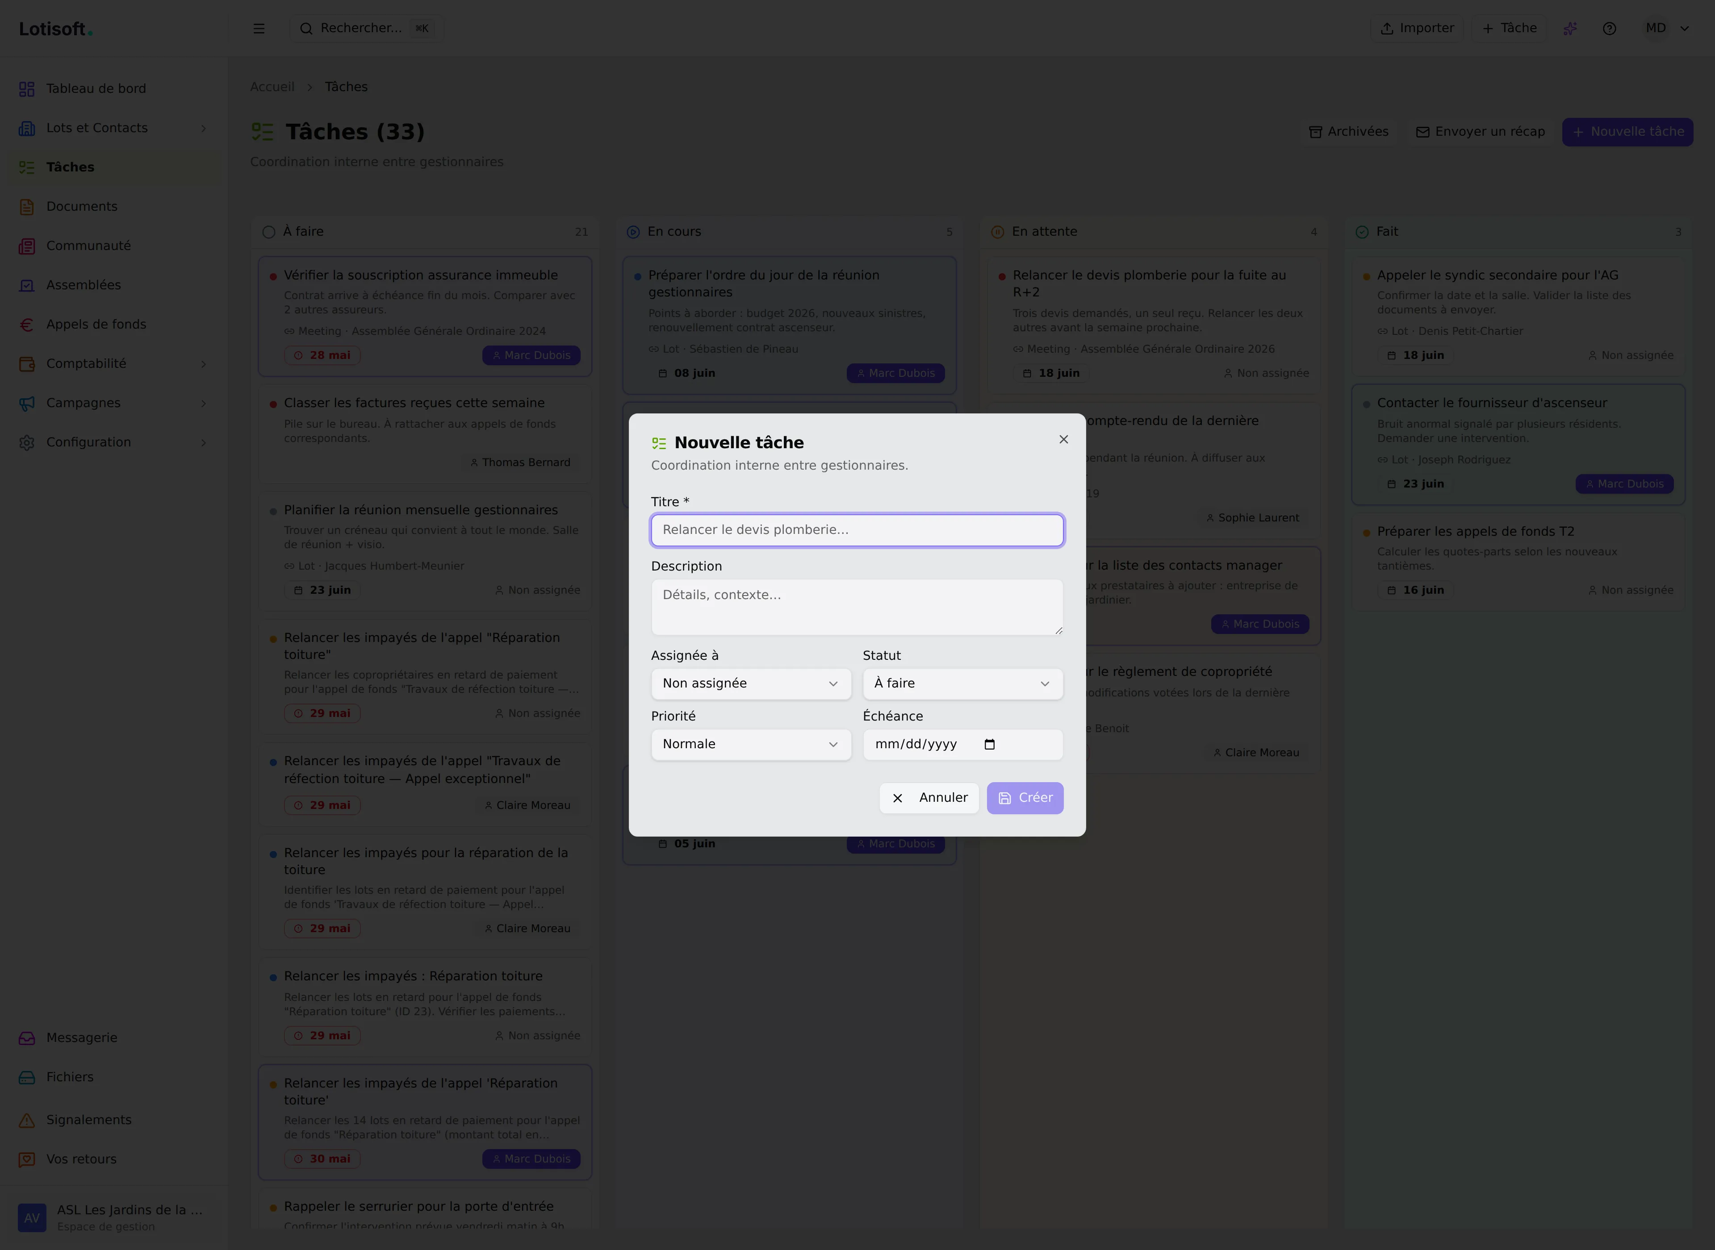
Task: Open Appeler le syndic secondaire pour l'AG card
Action: pyautogui.click(x=1518, y=316)
